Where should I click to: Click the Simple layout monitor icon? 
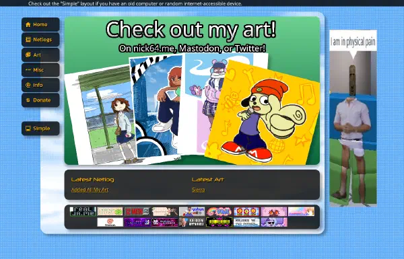tap(28, 128)
